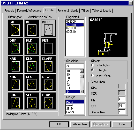Click the Abbrechen button
The image size is (134, 130).
80,124
